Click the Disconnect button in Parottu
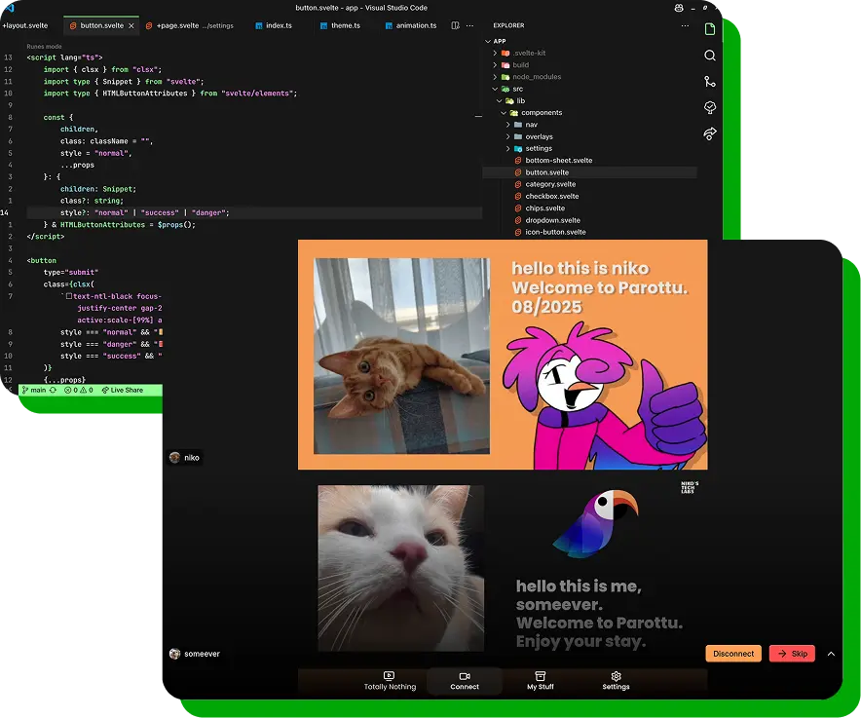This screenshot has width=861, height=718. click(x=733, y=654)
